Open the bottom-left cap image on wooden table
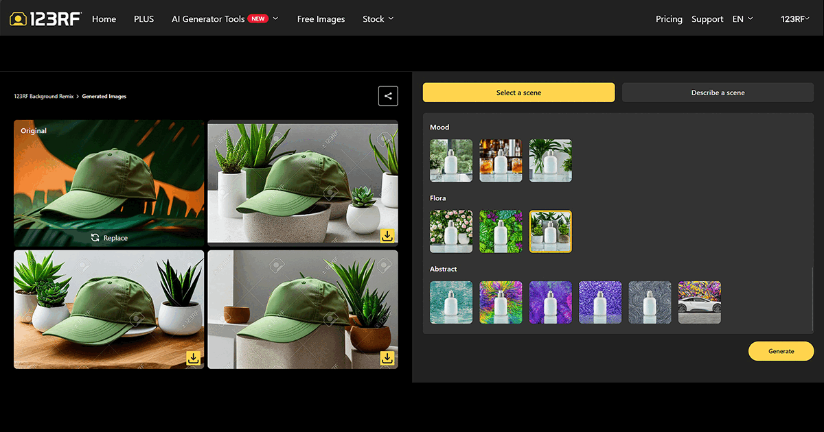The image size is (824, 432). tap(109, 309)
